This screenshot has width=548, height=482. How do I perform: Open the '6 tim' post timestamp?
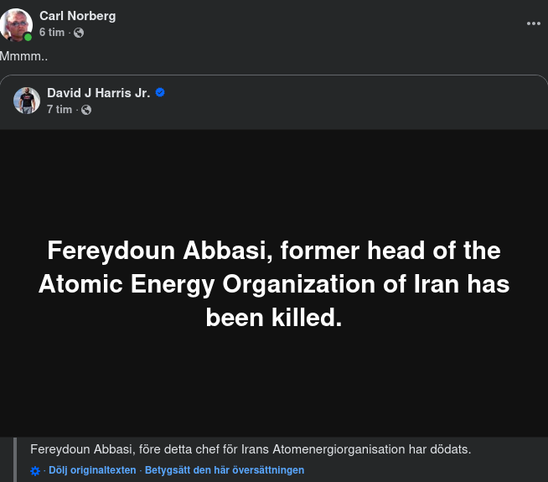click(52, 33)
